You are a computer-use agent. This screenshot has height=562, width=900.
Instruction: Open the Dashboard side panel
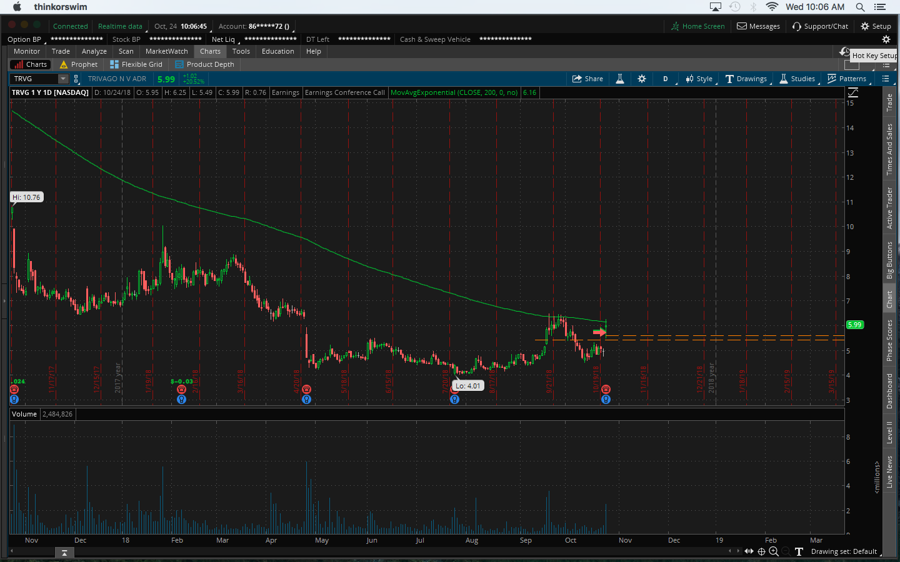coord(889,392)
